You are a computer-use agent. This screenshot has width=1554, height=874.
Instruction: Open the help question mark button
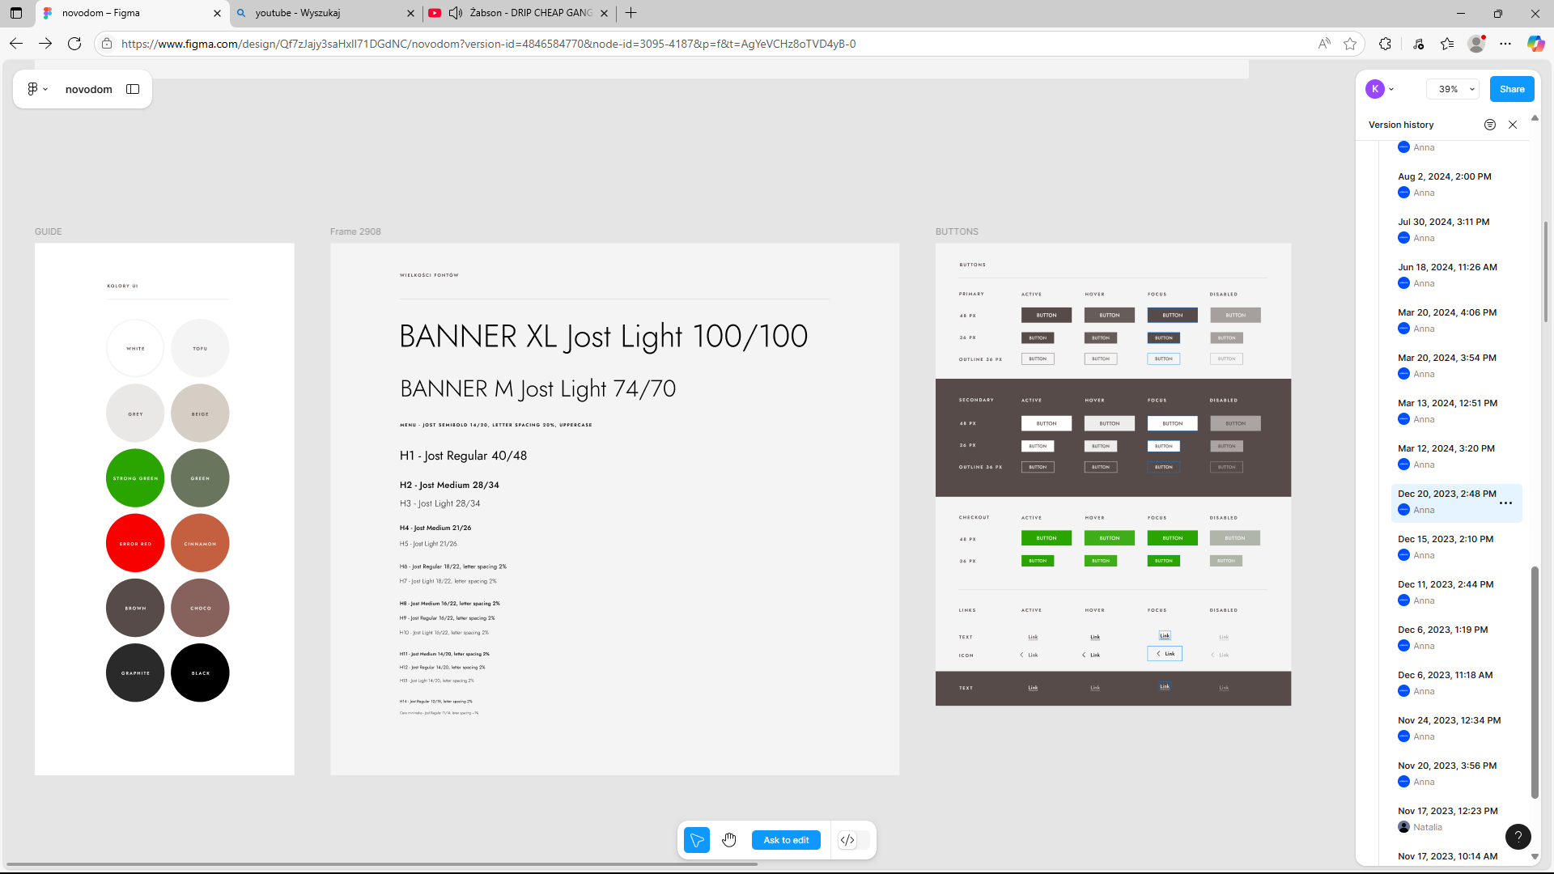click(x=1518, y=837)
